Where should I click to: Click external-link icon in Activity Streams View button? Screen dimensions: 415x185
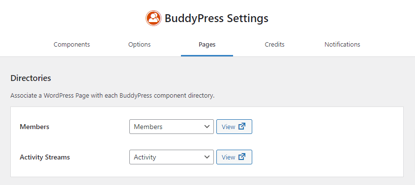[x=241, y=157]
